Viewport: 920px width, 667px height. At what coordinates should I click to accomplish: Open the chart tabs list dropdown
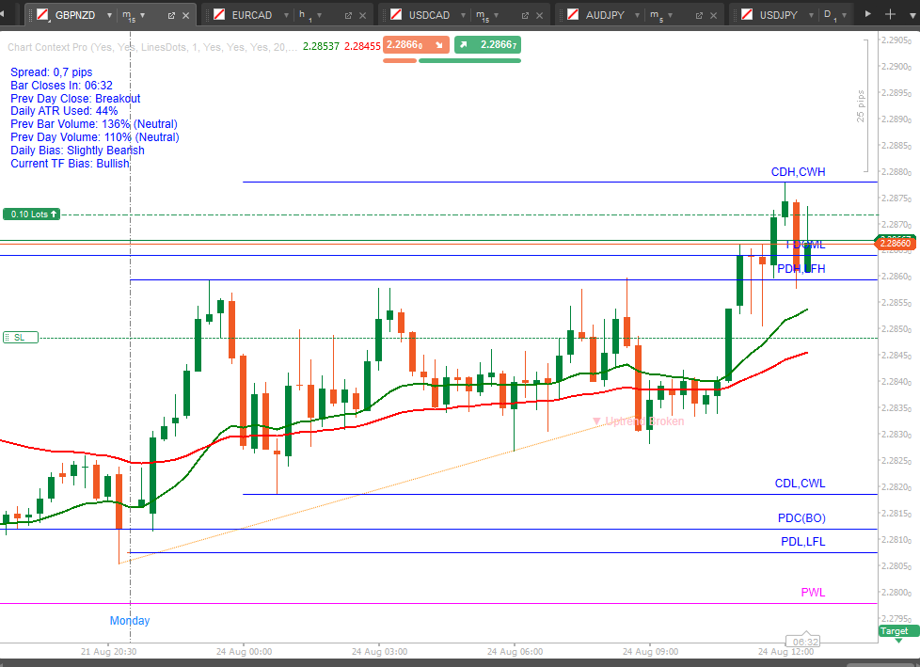pos(913,15)
